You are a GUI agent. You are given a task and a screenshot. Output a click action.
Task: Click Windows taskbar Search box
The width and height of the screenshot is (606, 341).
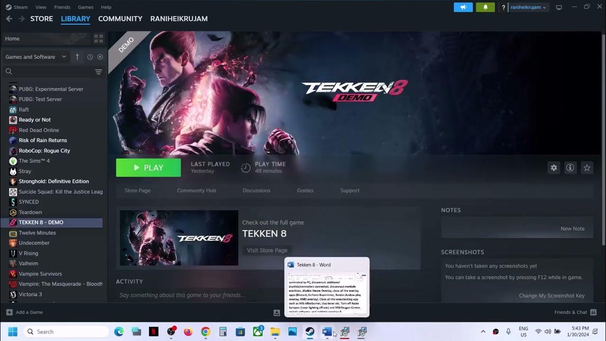(x=66, y=332)
